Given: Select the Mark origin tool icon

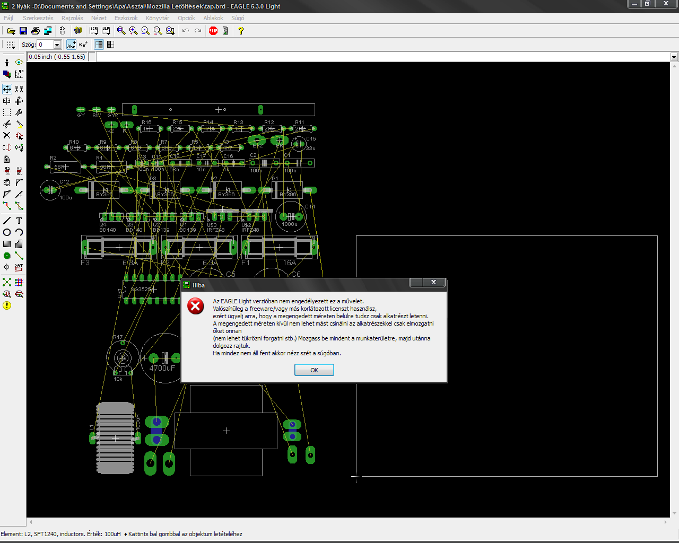Looking at the screenshot, I should [x=19, y=74].
